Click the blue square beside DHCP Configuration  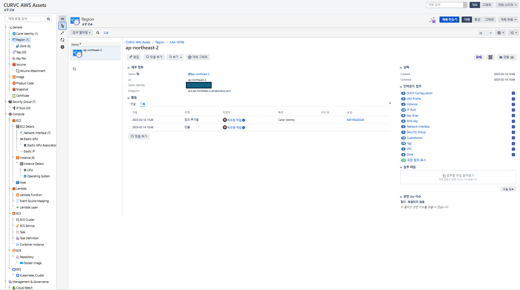513,93
